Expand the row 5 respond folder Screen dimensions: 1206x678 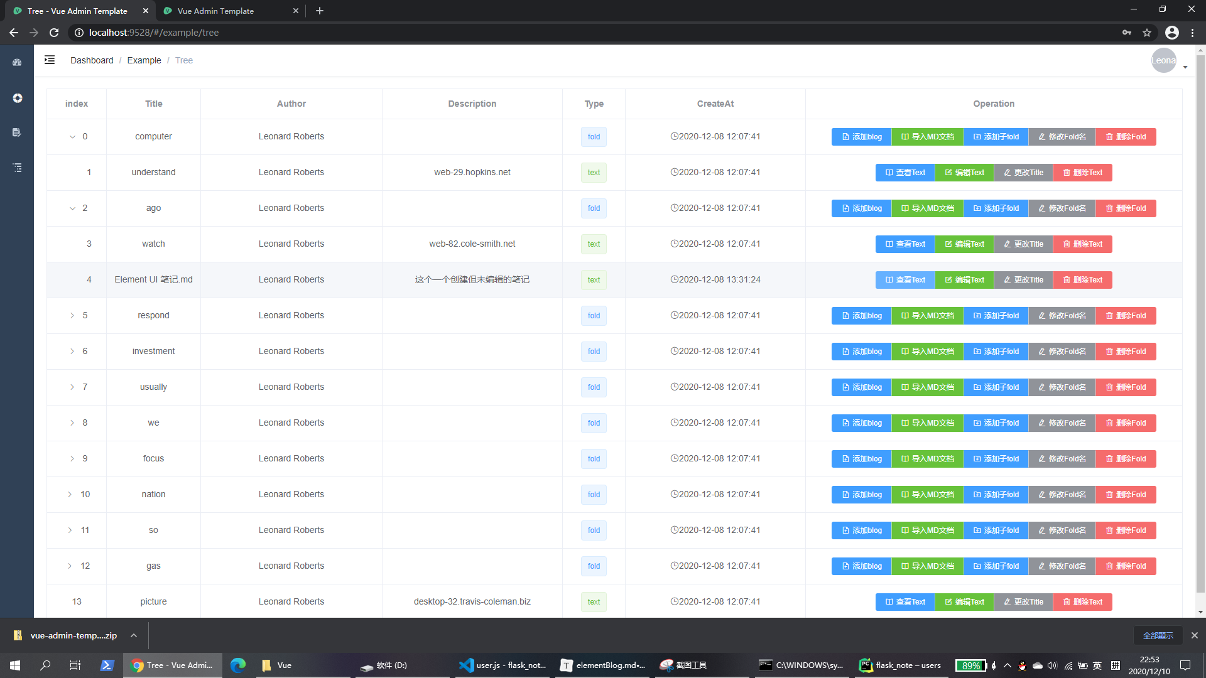click(x=72, y=316)
